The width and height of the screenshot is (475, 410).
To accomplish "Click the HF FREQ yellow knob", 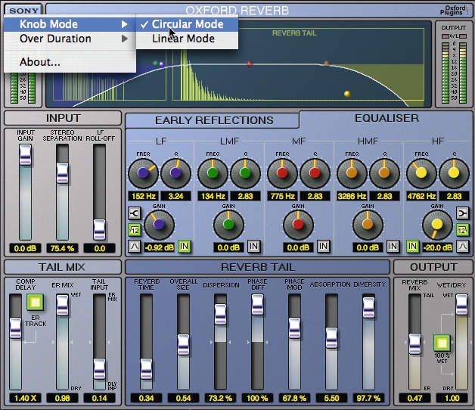I will (421, 173).
